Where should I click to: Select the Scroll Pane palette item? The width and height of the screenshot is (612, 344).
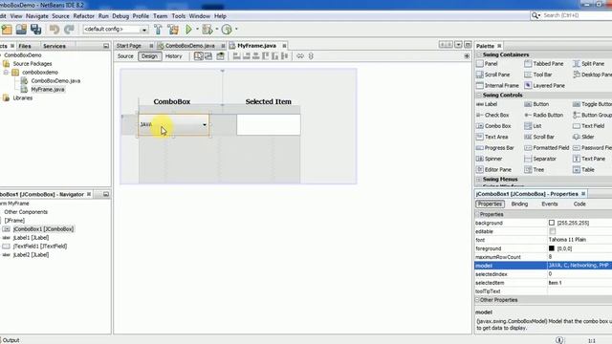coord(493,75)
